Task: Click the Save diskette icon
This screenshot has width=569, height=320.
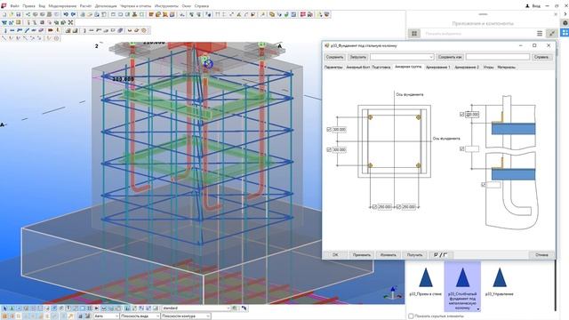Action: (18, 14)
